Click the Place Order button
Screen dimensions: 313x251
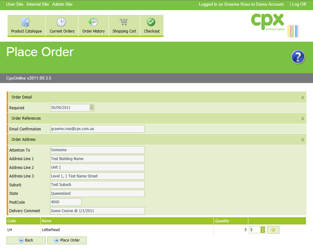point(67,240)
